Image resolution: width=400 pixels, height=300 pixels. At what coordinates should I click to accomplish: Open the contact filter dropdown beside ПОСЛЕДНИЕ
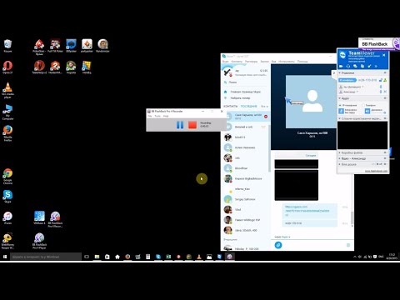[264, 107]
